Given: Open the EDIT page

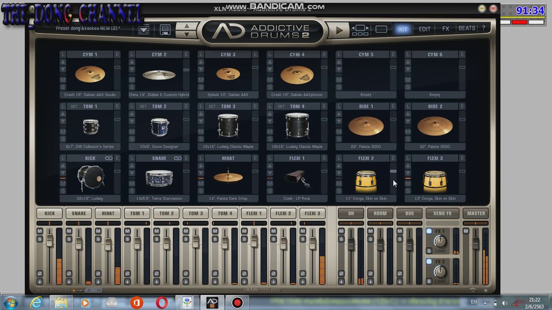Looking at the screenshot, I should pyautogui.click(x=424, y=29).
